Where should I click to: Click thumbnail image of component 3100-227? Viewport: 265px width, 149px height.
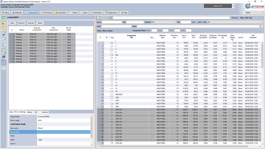112,109
